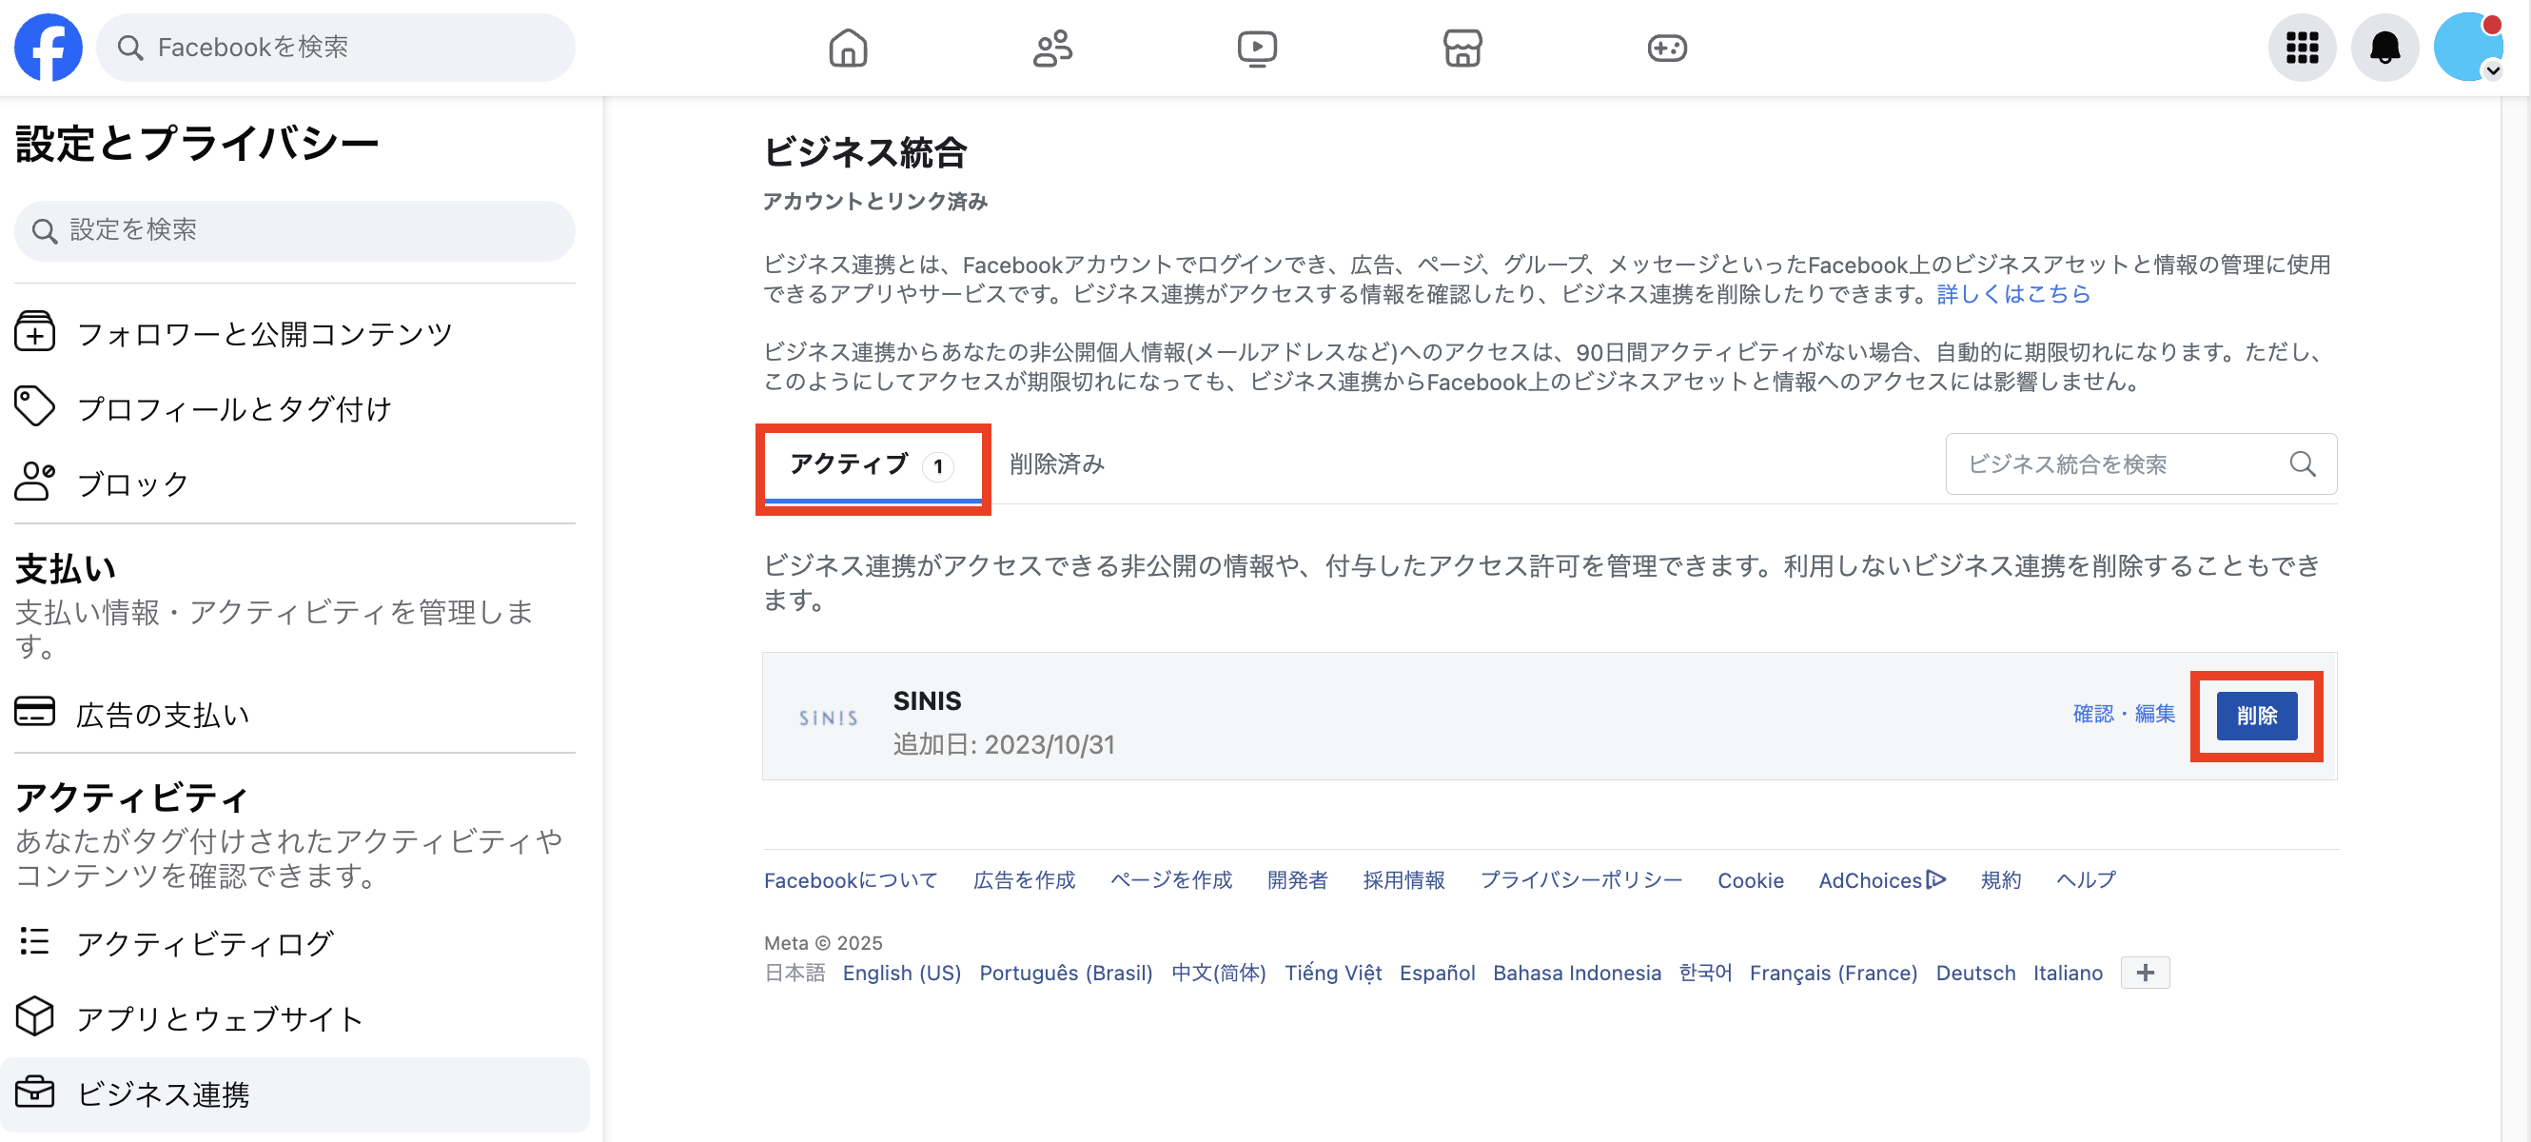Open the Gaming icon in top bar

pos(1666,48)
